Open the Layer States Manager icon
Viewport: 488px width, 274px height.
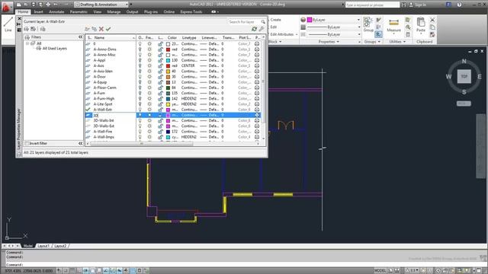pyautogui.click(x=43, y=29)
